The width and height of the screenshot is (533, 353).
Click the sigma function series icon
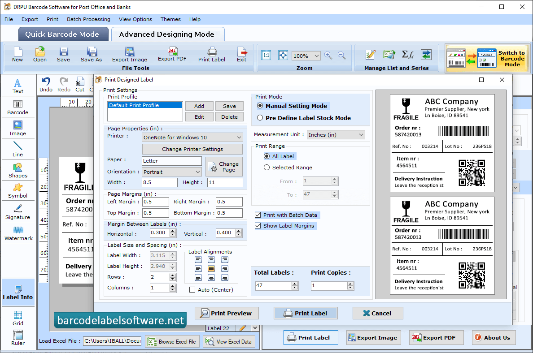click(x=407, y=54)
